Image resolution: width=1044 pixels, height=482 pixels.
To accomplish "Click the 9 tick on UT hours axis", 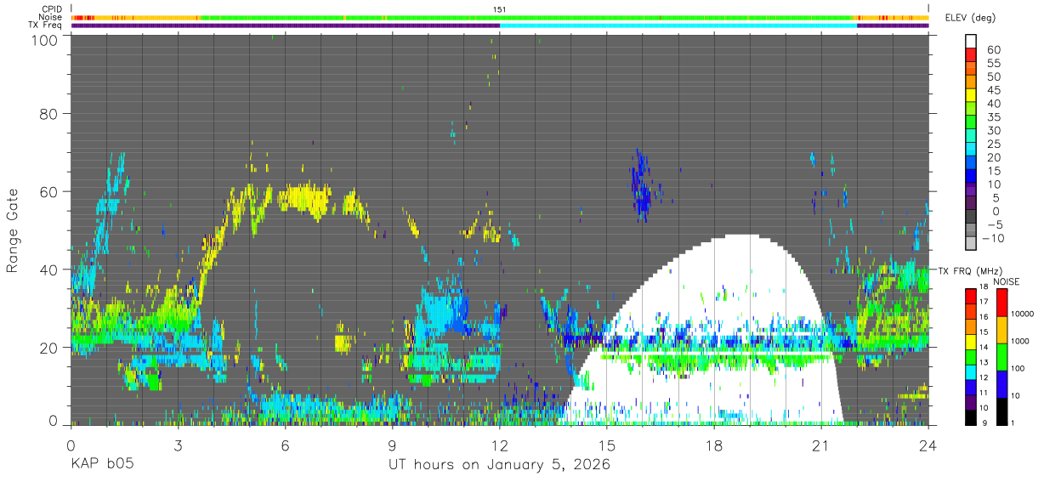I will 392,444.
